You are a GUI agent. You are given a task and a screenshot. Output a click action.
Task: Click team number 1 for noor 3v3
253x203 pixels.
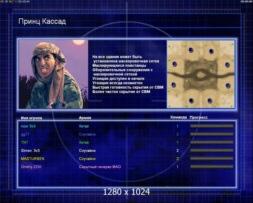(x=177, y=126)
